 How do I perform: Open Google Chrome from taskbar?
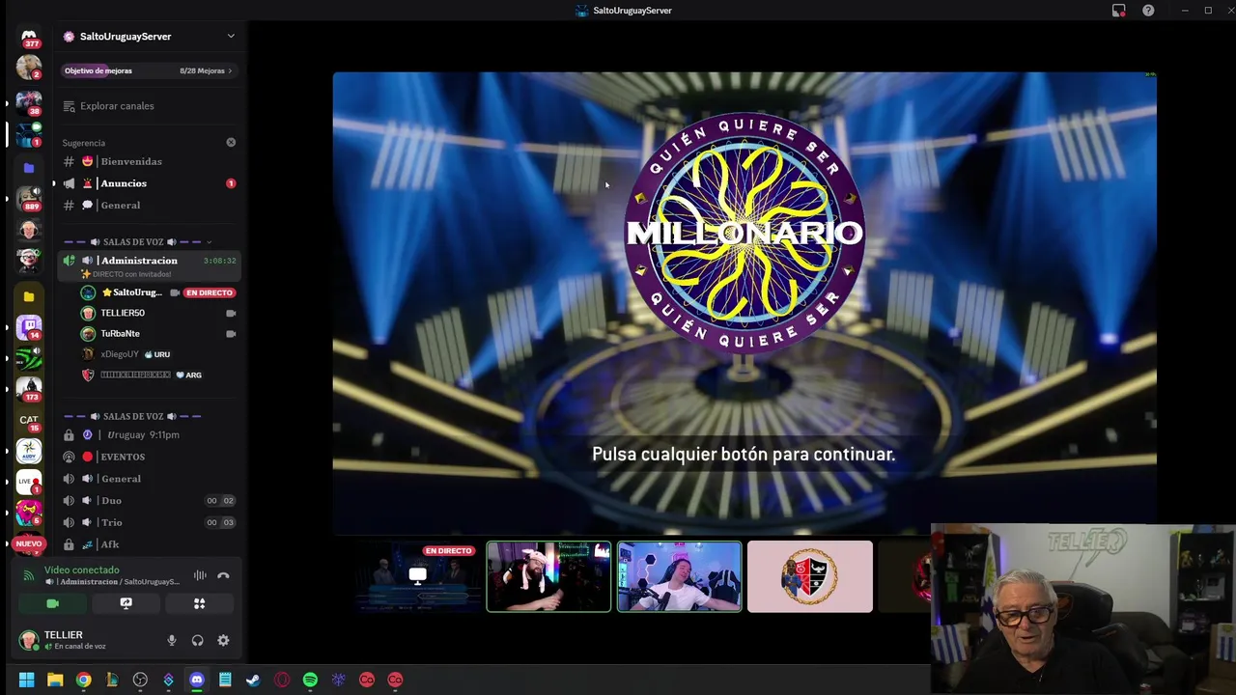tap(83, 680)
